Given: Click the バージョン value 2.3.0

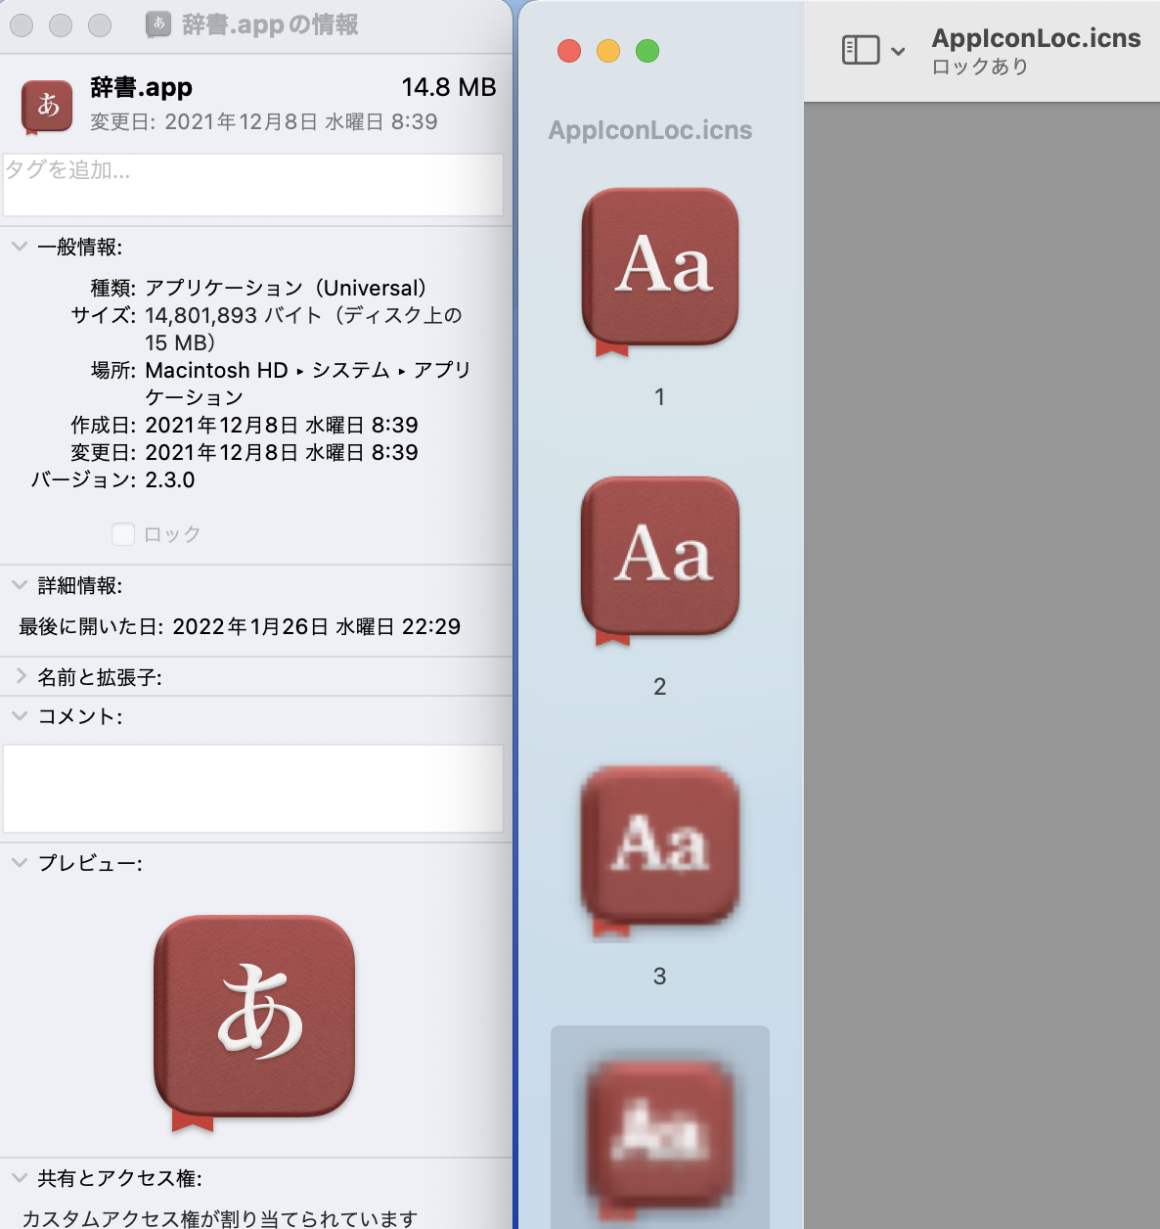Looking at the screenshot, I should pyautogui.click(x=170, y=480).
